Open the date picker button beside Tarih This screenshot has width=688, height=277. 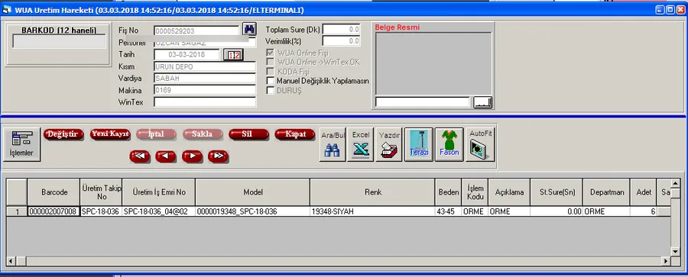233,55
